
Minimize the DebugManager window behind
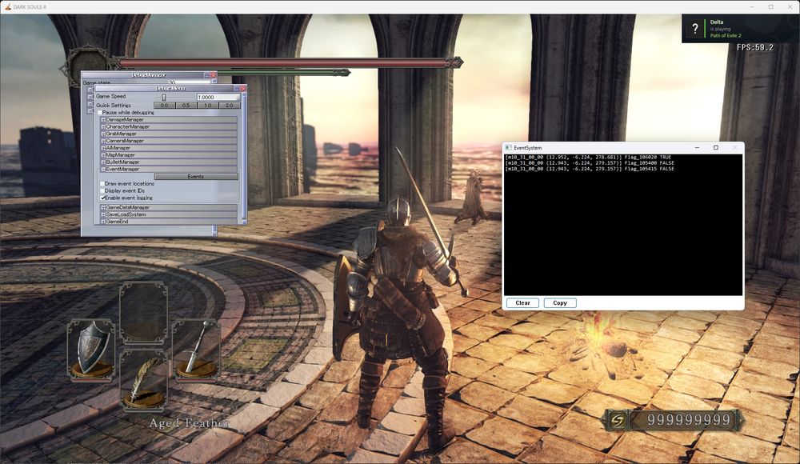[206, 75]
